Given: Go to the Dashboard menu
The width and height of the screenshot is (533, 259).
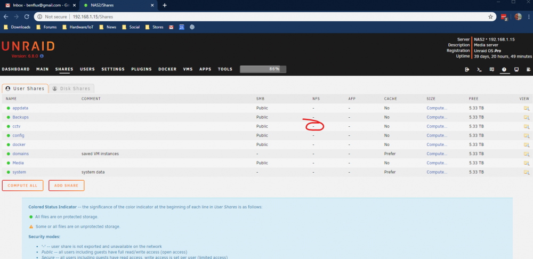Looking at the screenshot, I should pyautogui.click(x=15, y=69).
